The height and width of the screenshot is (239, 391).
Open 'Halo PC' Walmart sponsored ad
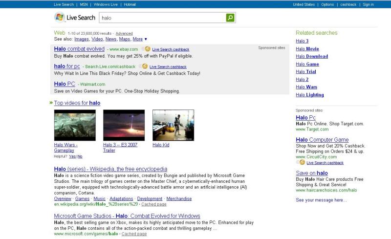click(x=65, y=84)
